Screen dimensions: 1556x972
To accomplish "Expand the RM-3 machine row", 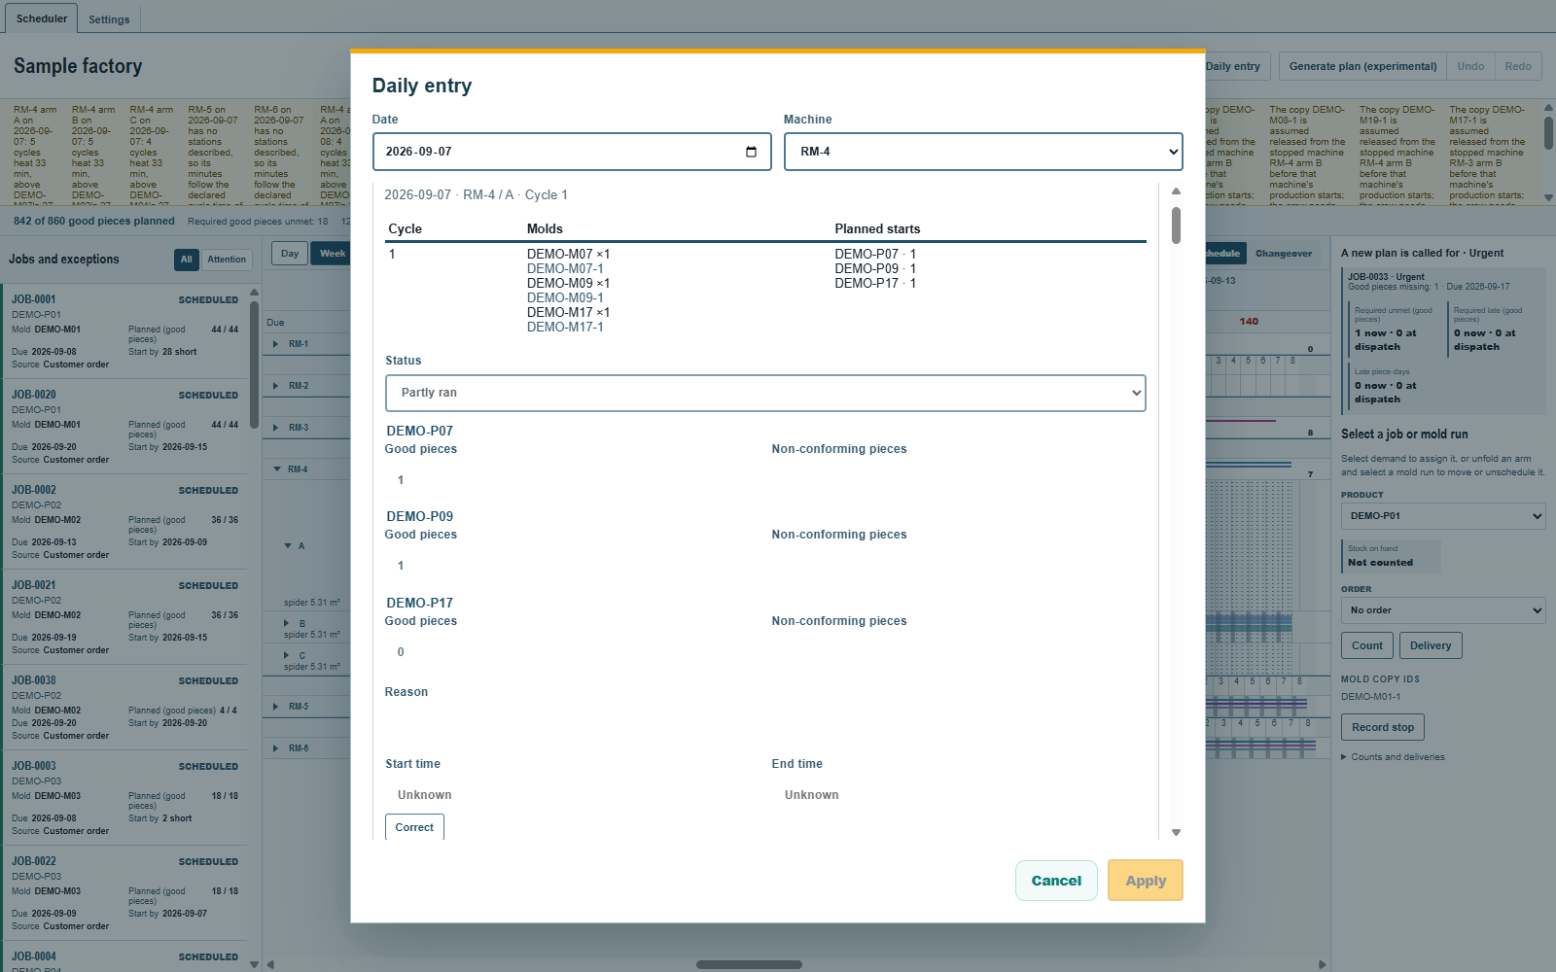I will click(x=277, y=428).
